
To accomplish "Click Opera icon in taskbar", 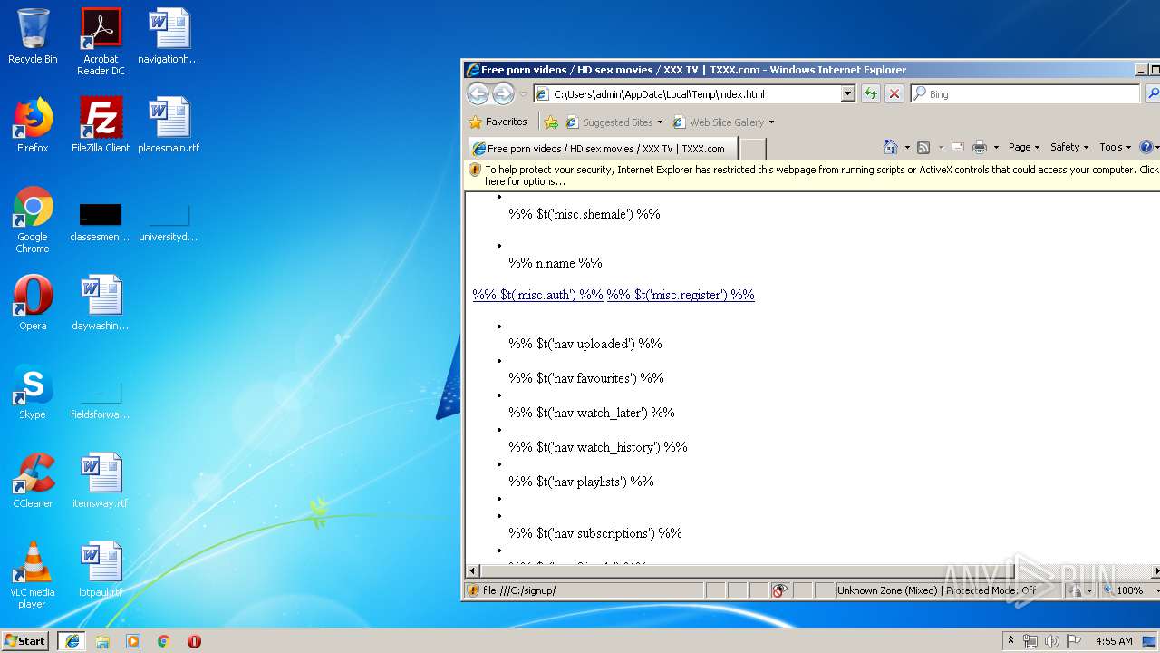I will 194,641.
